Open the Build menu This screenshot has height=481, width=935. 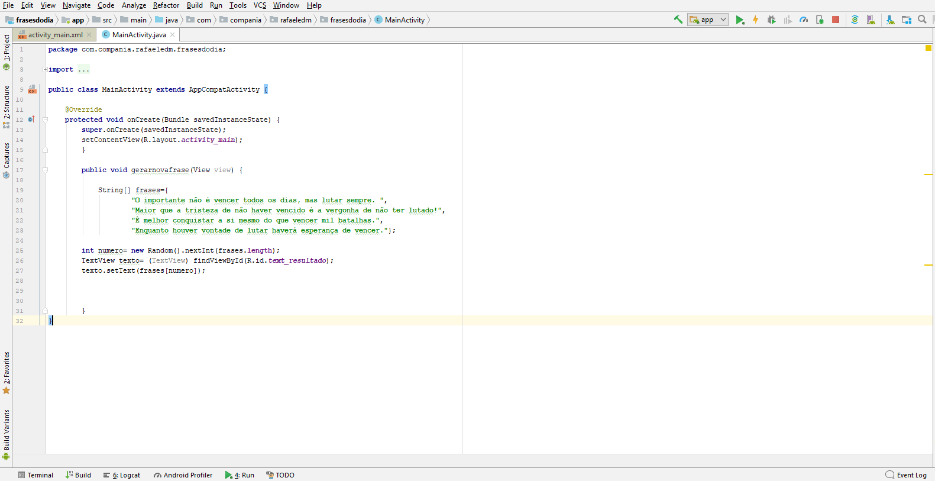[x=195, y=5]
